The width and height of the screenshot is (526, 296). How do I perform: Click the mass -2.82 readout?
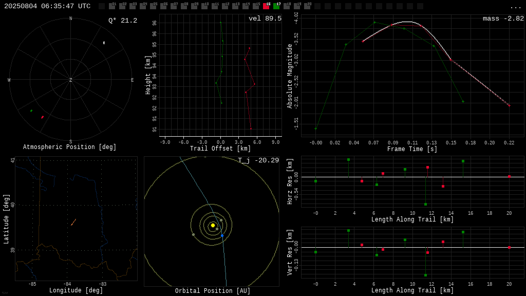[x=503, y=18]
